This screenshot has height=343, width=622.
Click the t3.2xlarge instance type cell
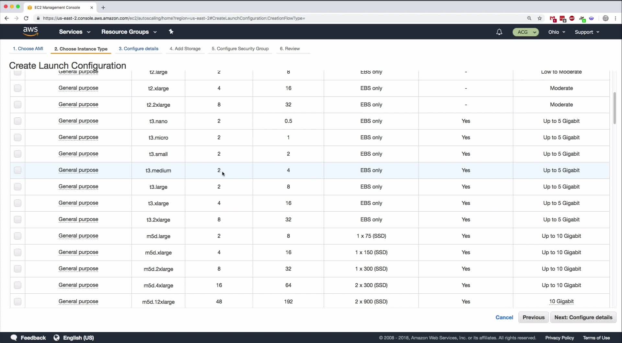click(158, 220)
